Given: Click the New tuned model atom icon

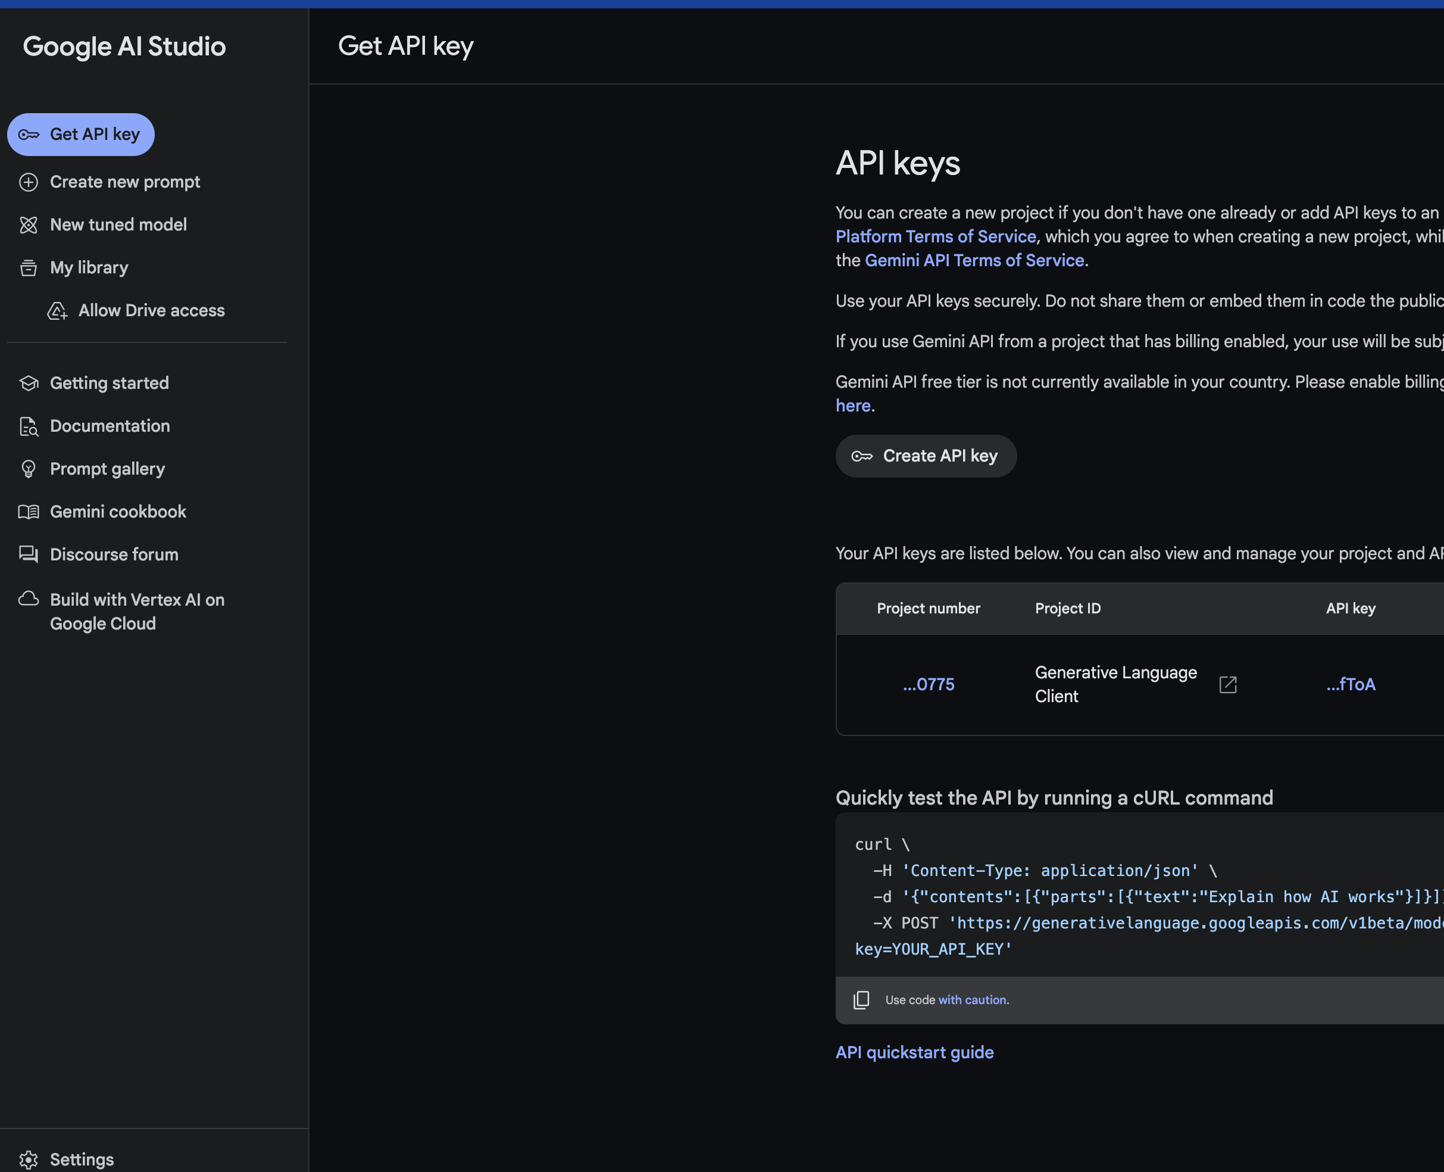Looking at the screenshot, I should click(29, 225).
